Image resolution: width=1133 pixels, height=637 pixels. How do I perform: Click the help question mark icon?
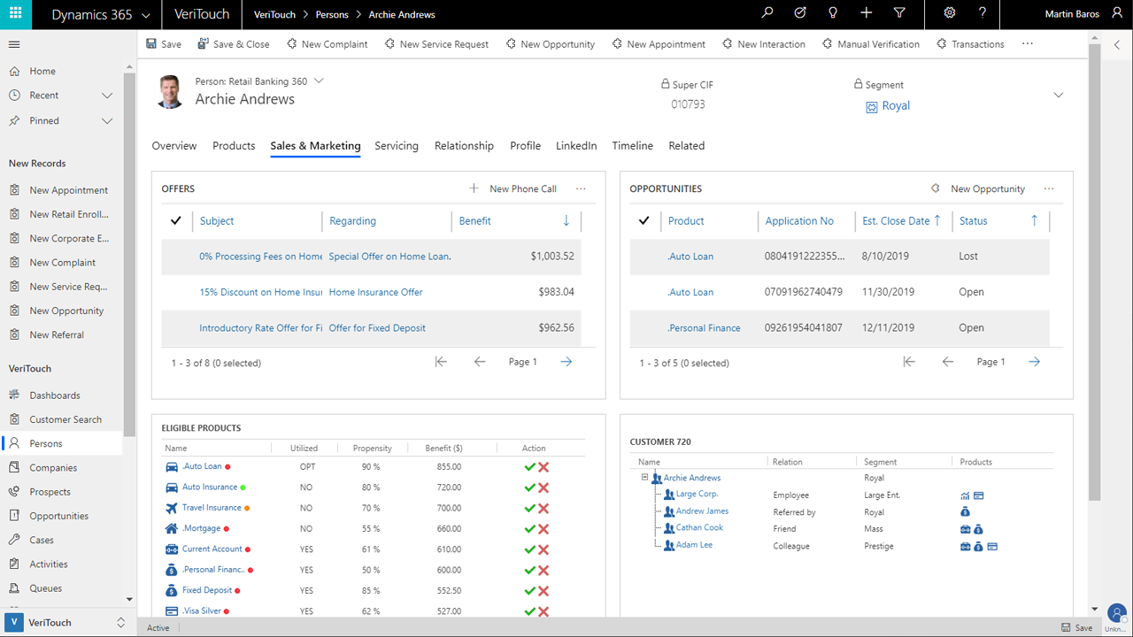(x=983, y=13)
